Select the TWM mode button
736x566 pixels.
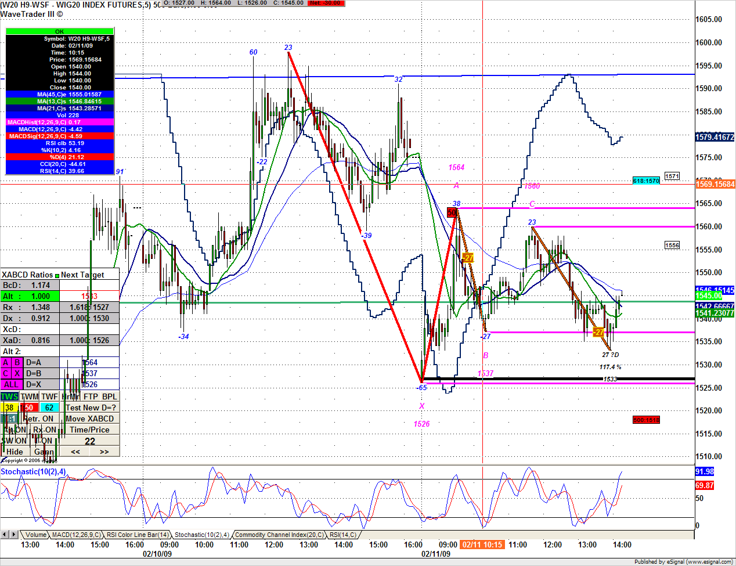click(x=30, y=396)
